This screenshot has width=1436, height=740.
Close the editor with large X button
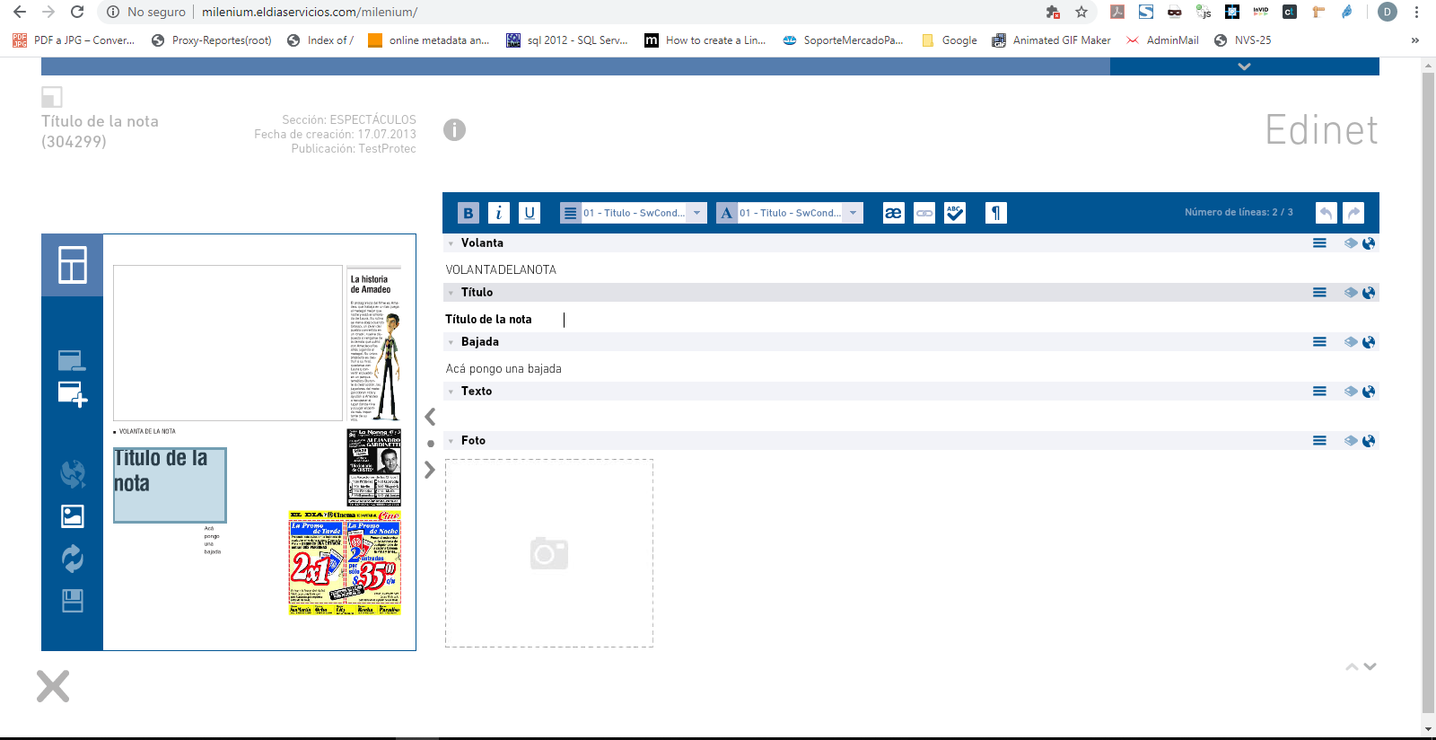pos(53,686)
